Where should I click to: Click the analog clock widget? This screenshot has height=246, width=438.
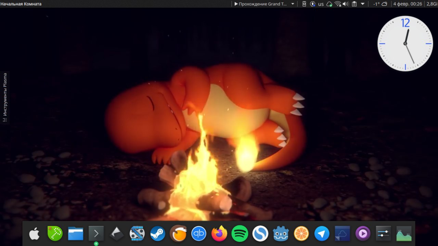[405, 43]
